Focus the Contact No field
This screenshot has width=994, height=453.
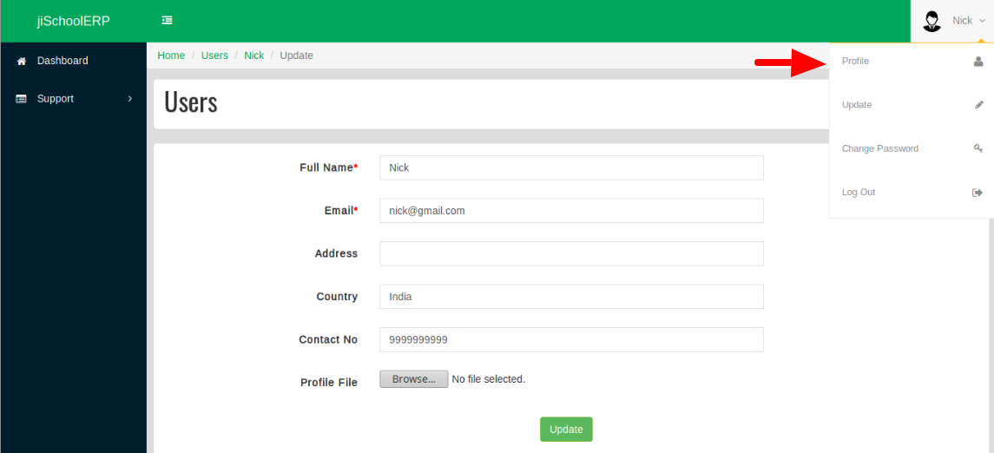tap(571, 339)
